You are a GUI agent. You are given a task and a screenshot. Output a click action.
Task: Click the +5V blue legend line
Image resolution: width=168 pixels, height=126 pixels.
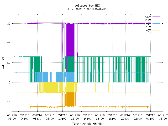(x=156, y=23)
